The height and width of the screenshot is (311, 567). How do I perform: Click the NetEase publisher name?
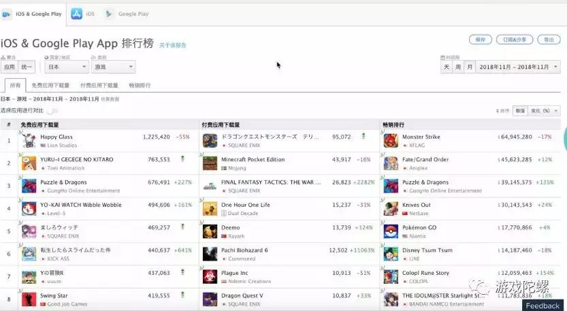419,214
